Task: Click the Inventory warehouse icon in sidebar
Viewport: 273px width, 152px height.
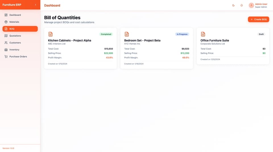Action: point(6,50)
